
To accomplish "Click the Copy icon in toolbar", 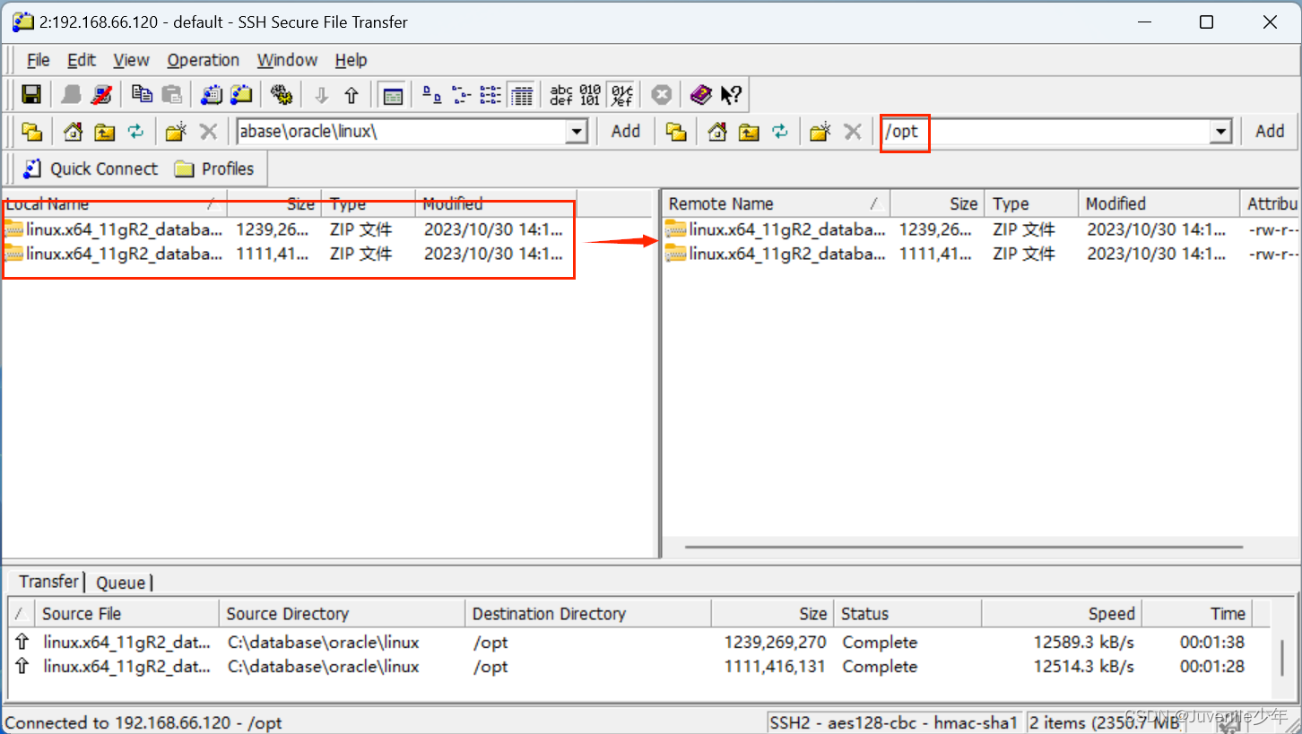I will tap(142, 94).
